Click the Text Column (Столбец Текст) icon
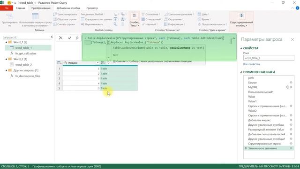Screen dimensions: 300x169 click(135, 15)
